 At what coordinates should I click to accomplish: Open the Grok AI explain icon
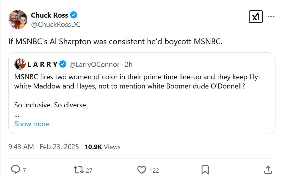click(x=256, y=17)
